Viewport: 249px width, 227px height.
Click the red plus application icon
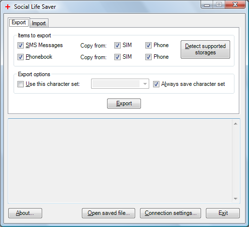coord(8,7)
